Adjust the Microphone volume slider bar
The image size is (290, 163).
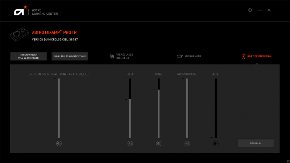tap(187, 108)
